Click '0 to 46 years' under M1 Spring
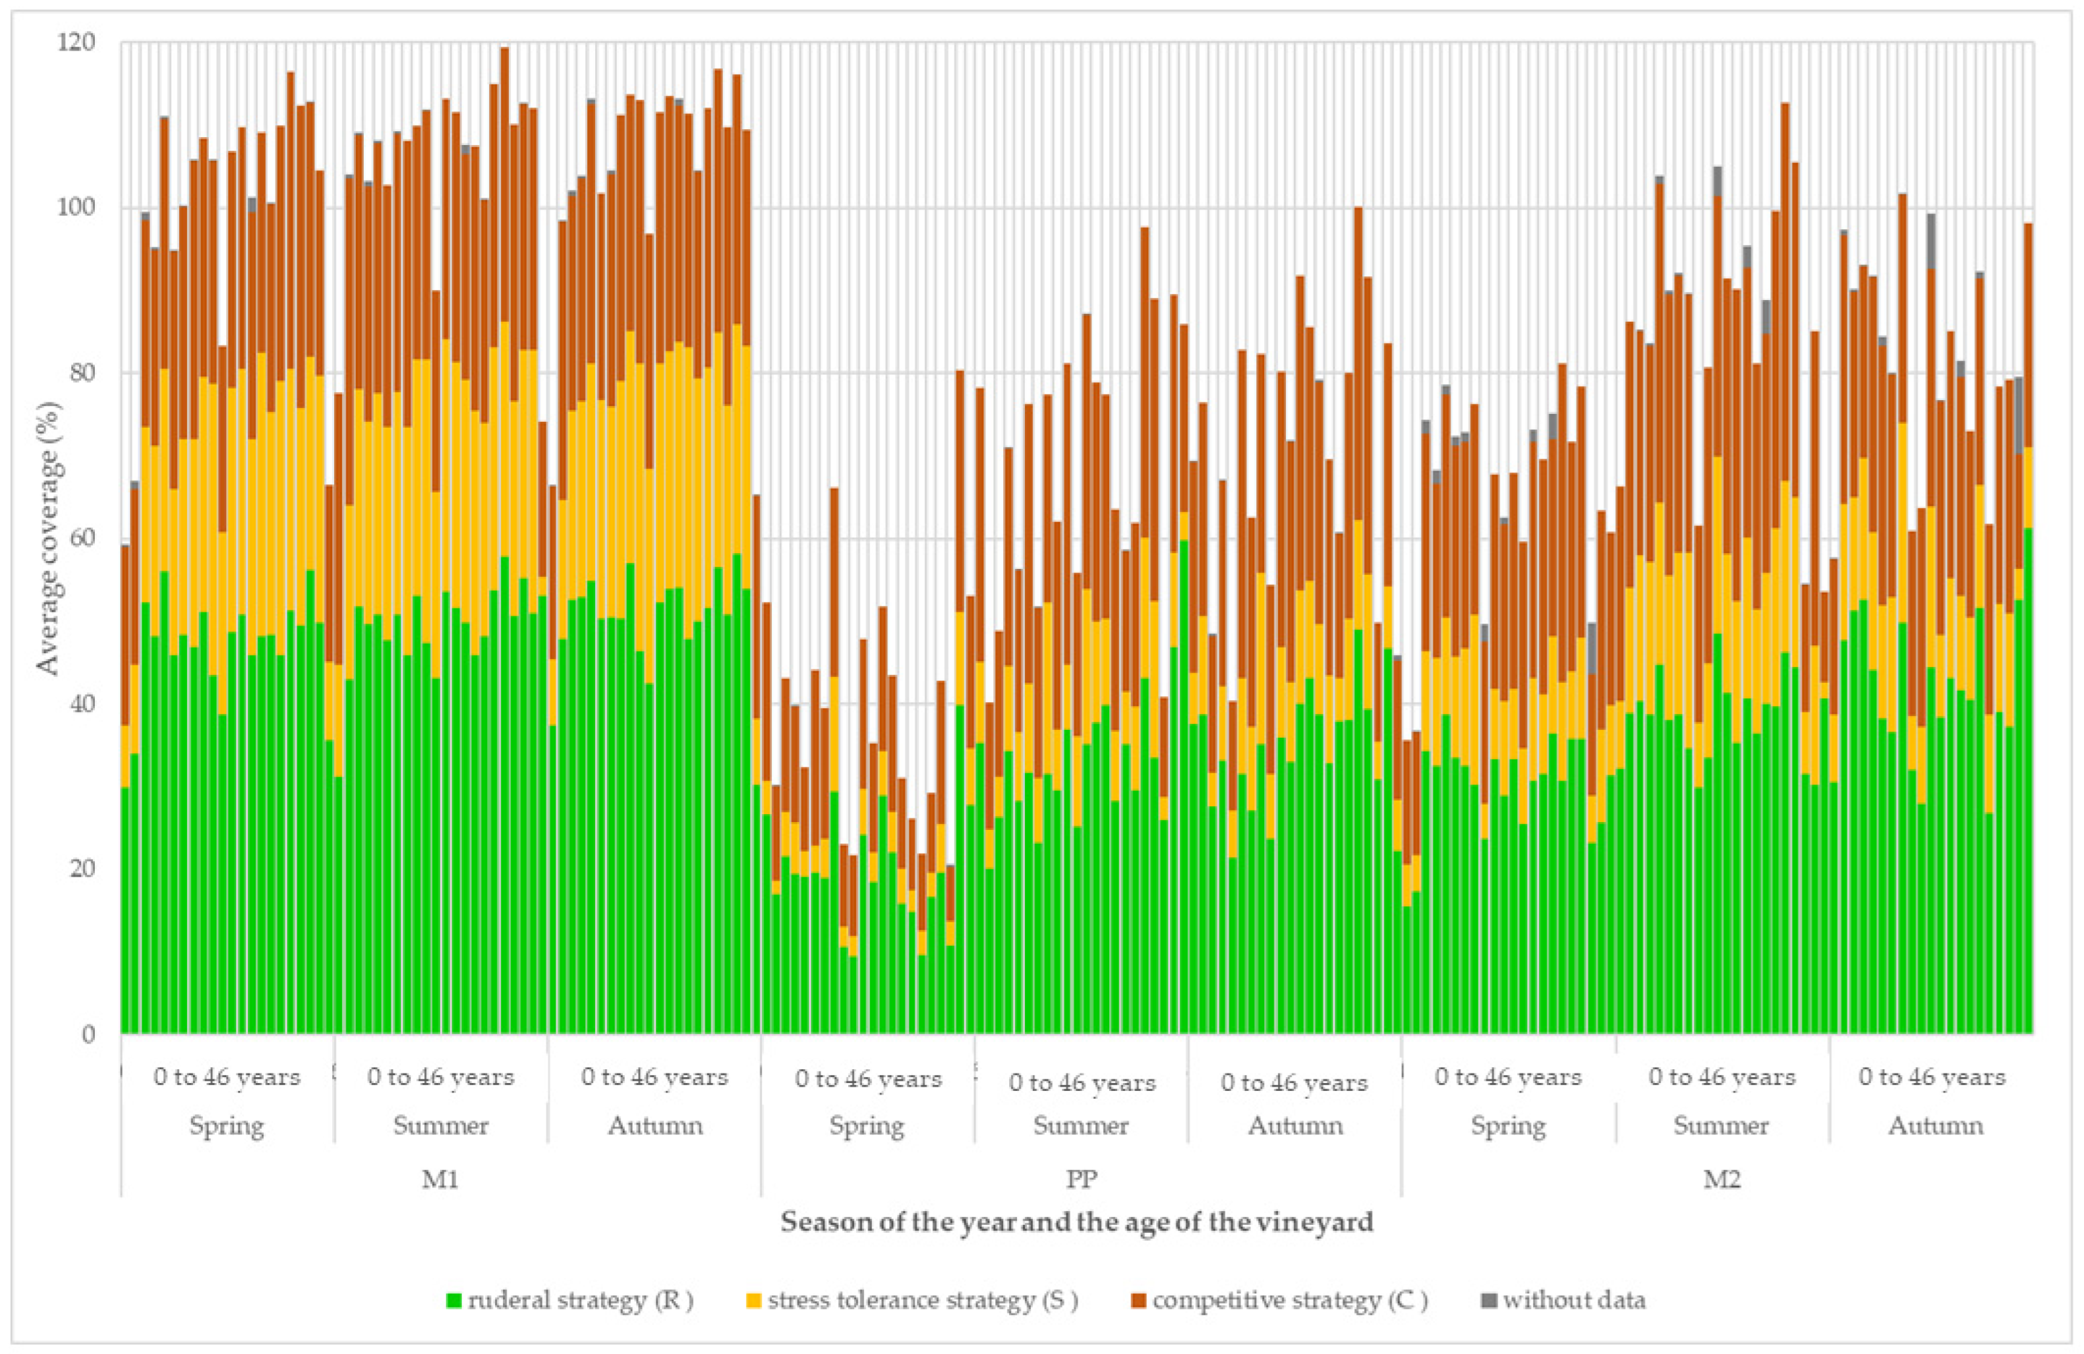The width and height of the screenshot is (2084, 1354). coord(227,1076)
